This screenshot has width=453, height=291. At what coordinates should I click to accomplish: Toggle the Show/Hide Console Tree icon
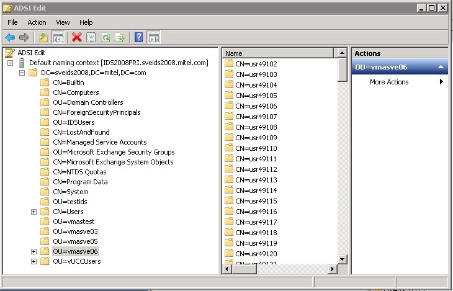pos(58,38)
